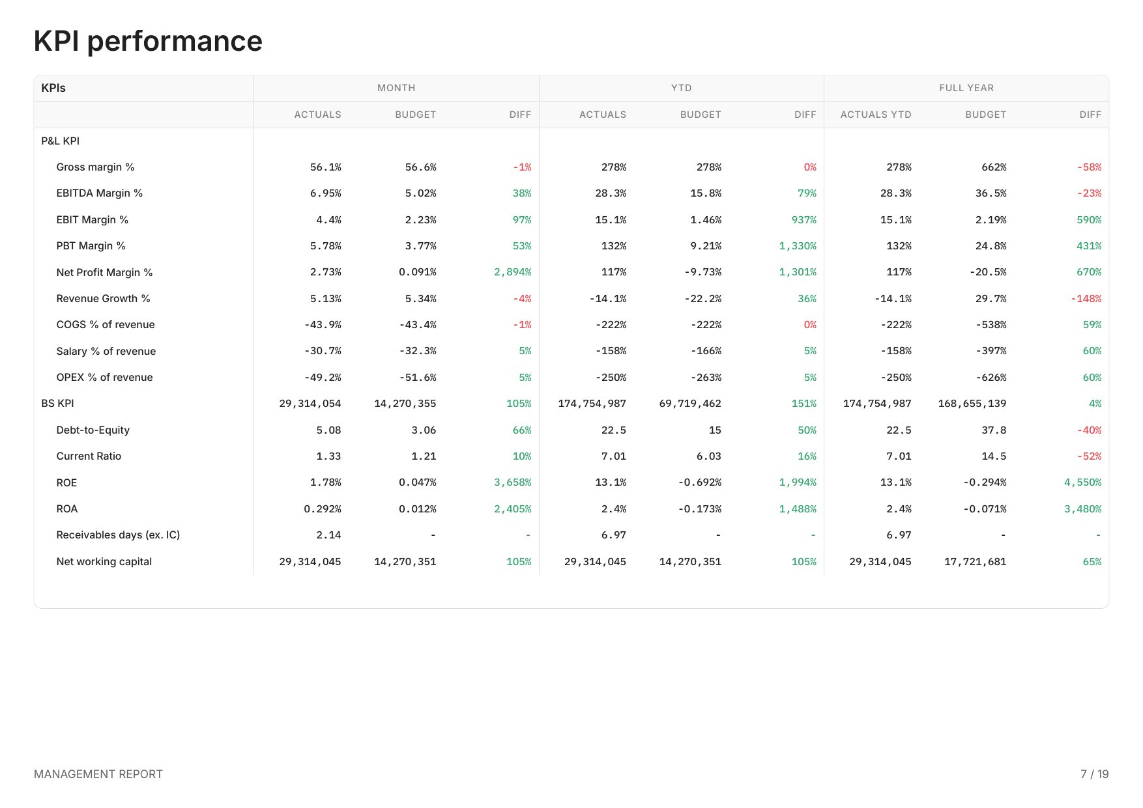Click the 662% Gross margin full year budget

994,167
